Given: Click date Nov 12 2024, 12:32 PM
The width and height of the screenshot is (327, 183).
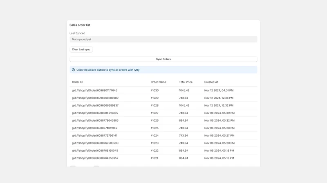Looking at the screenshot, I should pos(219,105).
